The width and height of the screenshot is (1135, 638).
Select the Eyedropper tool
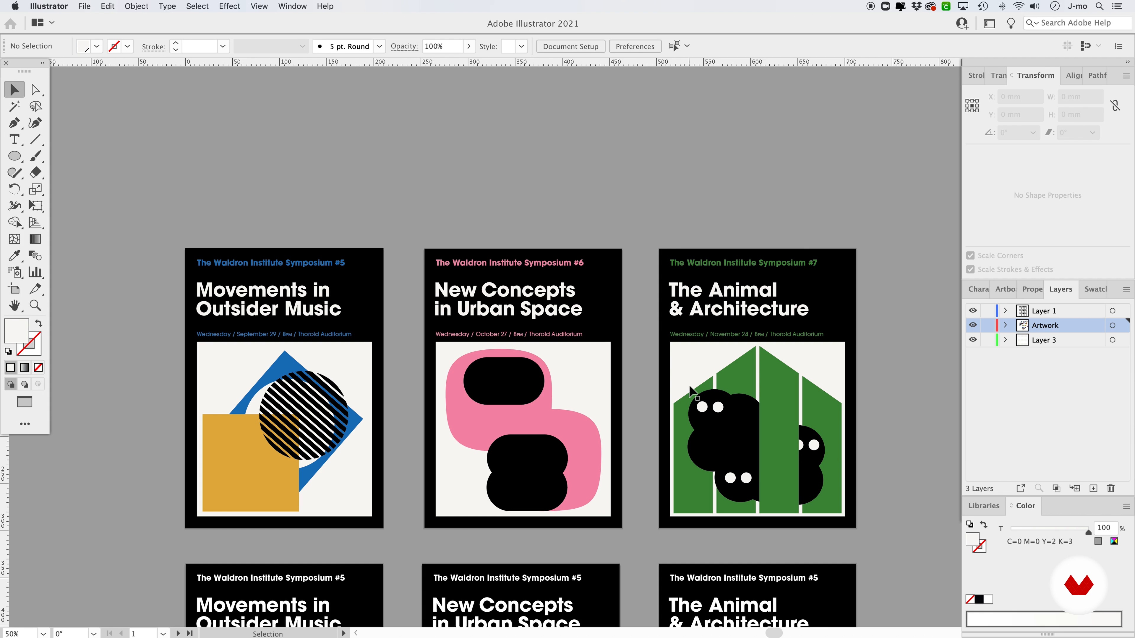click(14, 255)
